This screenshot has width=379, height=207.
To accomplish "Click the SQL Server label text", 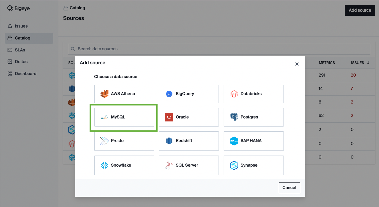I will (187, 165).
